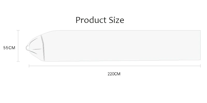The image size is (207, 103).
Task: Click the vertical height dimension line
Action: (x=18, y=46)
